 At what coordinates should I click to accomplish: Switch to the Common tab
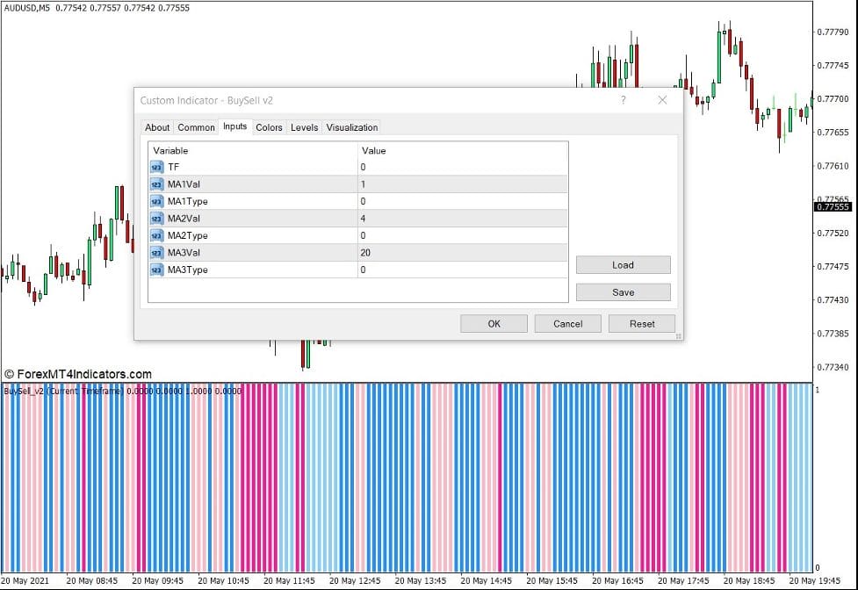[195, 127]
